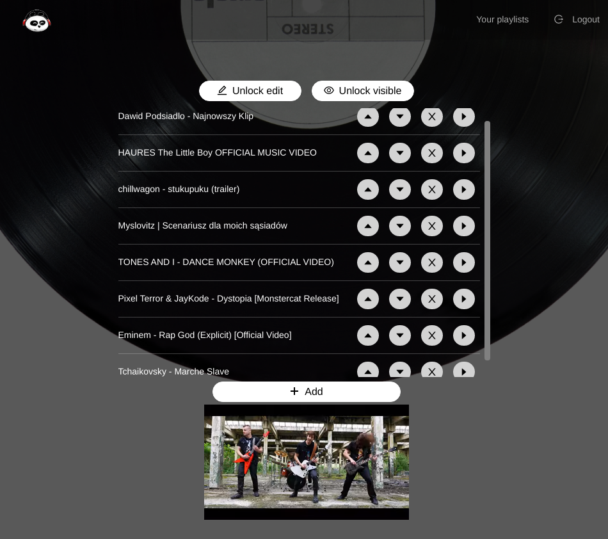The width and height of the screenshot is (608, 539).
Task: Move Dawid Podsiadlo track up
Action: click(368, 117)
